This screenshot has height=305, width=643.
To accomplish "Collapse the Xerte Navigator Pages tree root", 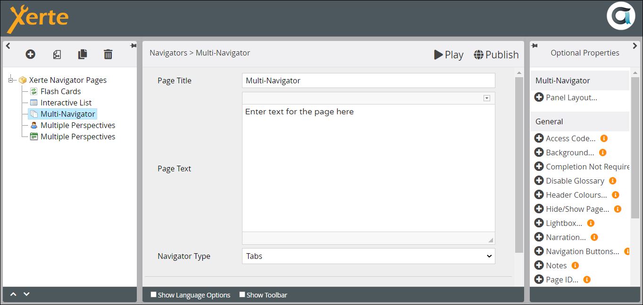I will (x=10, y=80).
